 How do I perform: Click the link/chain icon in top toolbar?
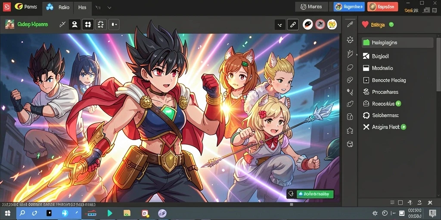[x=293, y=24]
